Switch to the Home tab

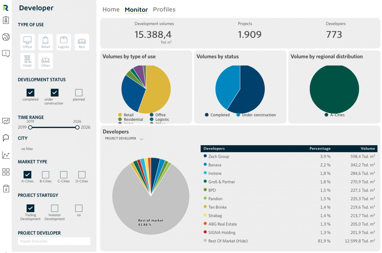coord(111,10)
